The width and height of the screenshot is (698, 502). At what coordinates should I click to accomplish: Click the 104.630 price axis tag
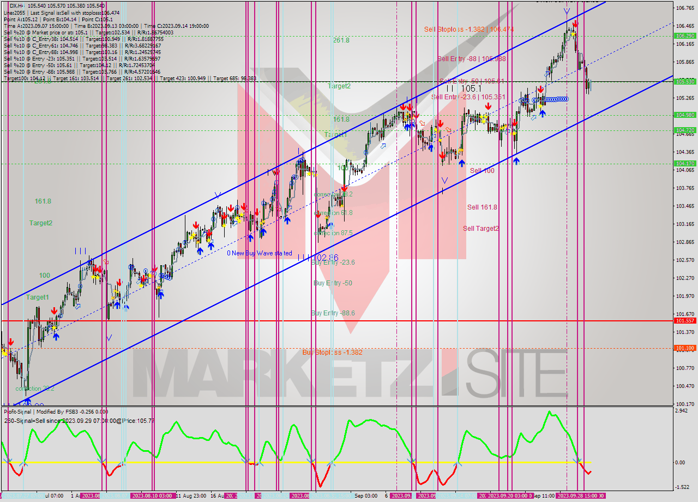coord(685,130)
